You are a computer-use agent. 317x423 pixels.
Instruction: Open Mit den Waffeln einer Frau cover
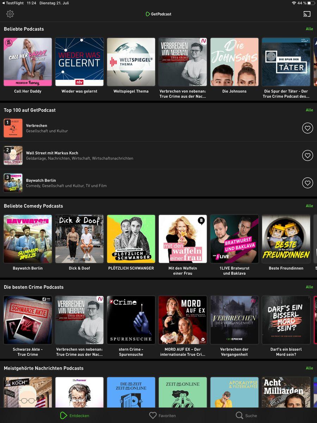point(183,239)
